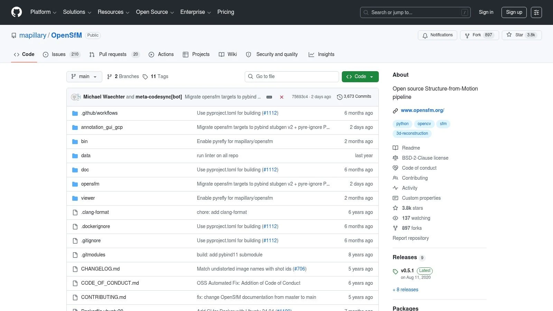This screenshot has height=311, width=553.
Task: Open the Projects tab
Action: pyautogui.click(x=196, y=54)
